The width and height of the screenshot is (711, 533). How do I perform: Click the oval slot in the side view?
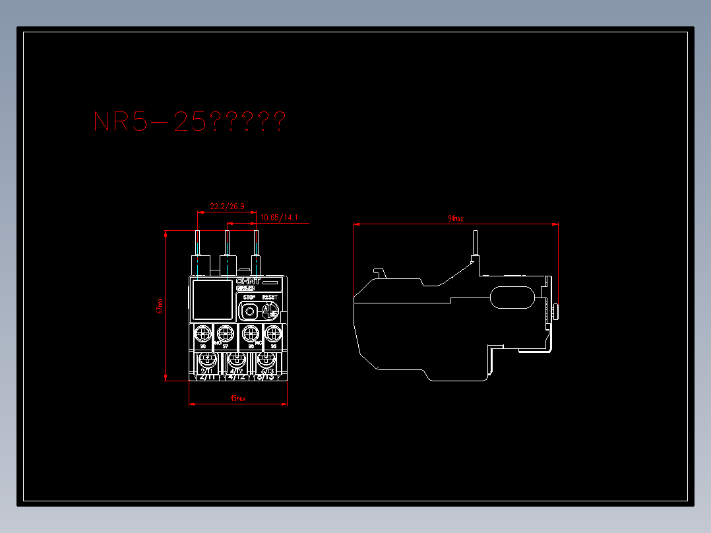click(x=512, y=298)
